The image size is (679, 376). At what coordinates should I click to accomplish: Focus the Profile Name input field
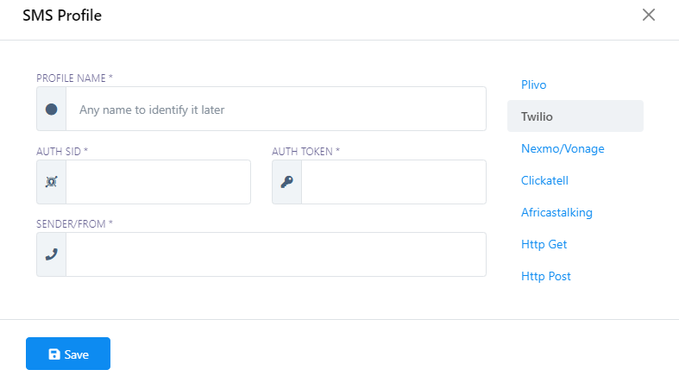tap(276, 110)
